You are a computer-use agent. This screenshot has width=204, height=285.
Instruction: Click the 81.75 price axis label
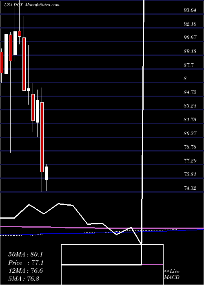(x=190, y=120)
